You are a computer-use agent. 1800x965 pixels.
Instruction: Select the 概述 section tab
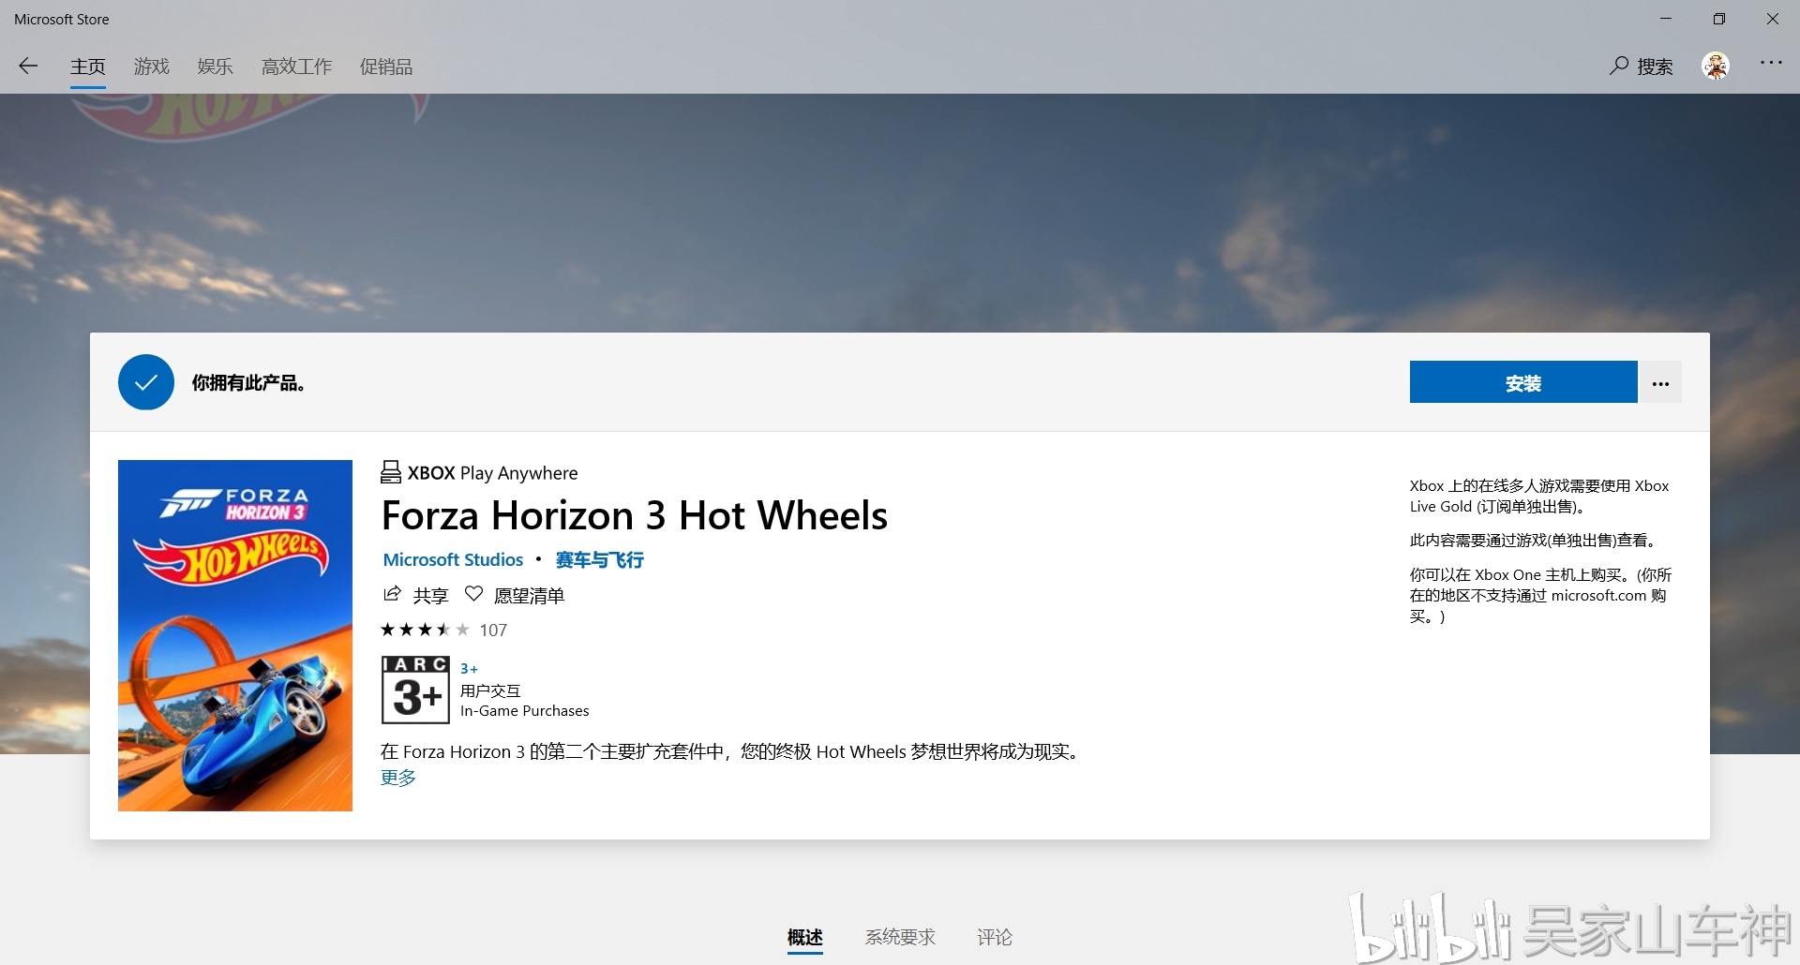click(x=805, y=937)
